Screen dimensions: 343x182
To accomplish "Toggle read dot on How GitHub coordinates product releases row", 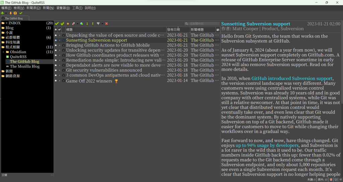I will 60,55.
